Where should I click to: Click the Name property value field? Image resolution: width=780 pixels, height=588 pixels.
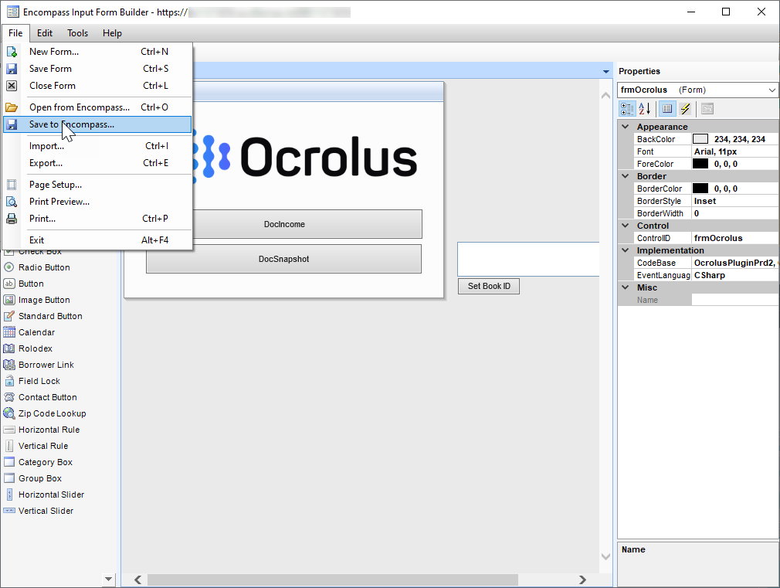tap(734, 300)
